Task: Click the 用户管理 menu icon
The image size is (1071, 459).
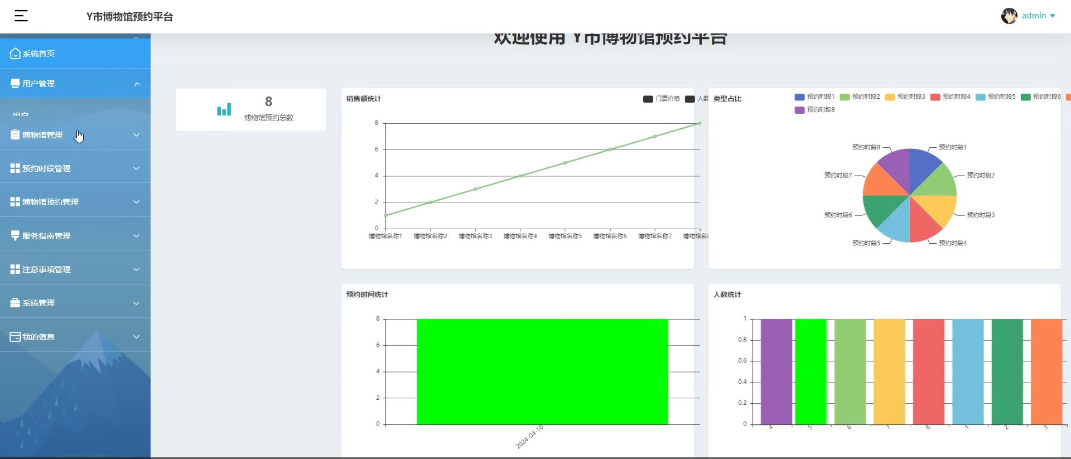Action: 15,84
